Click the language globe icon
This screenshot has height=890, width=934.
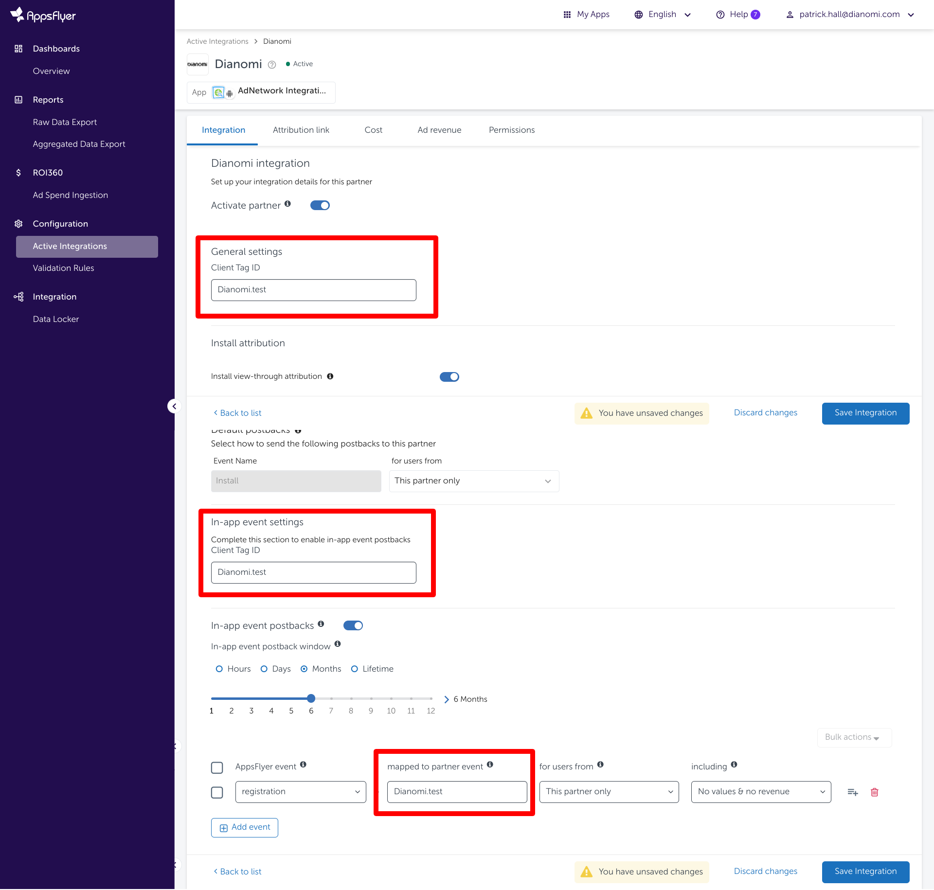[x=639, y=15]
